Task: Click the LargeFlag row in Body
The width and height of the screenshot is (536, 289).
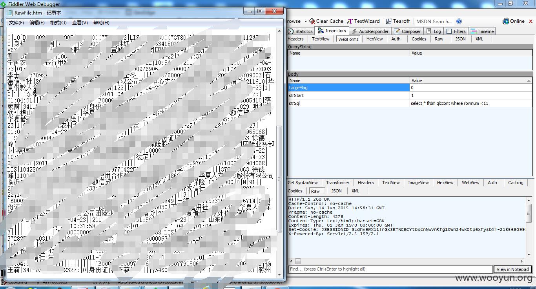Action: 410,88
